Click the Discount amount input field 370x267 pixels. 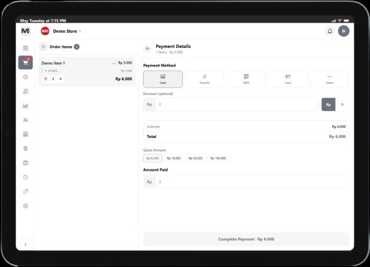237,105
